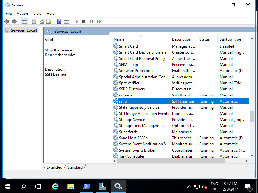Click the horizontal scrollbar left arrow

[x=115, y=161]
